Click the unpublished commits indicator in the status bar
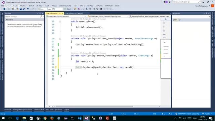Image resolution: width=215 pixels, height=121 pixels. 164,114
